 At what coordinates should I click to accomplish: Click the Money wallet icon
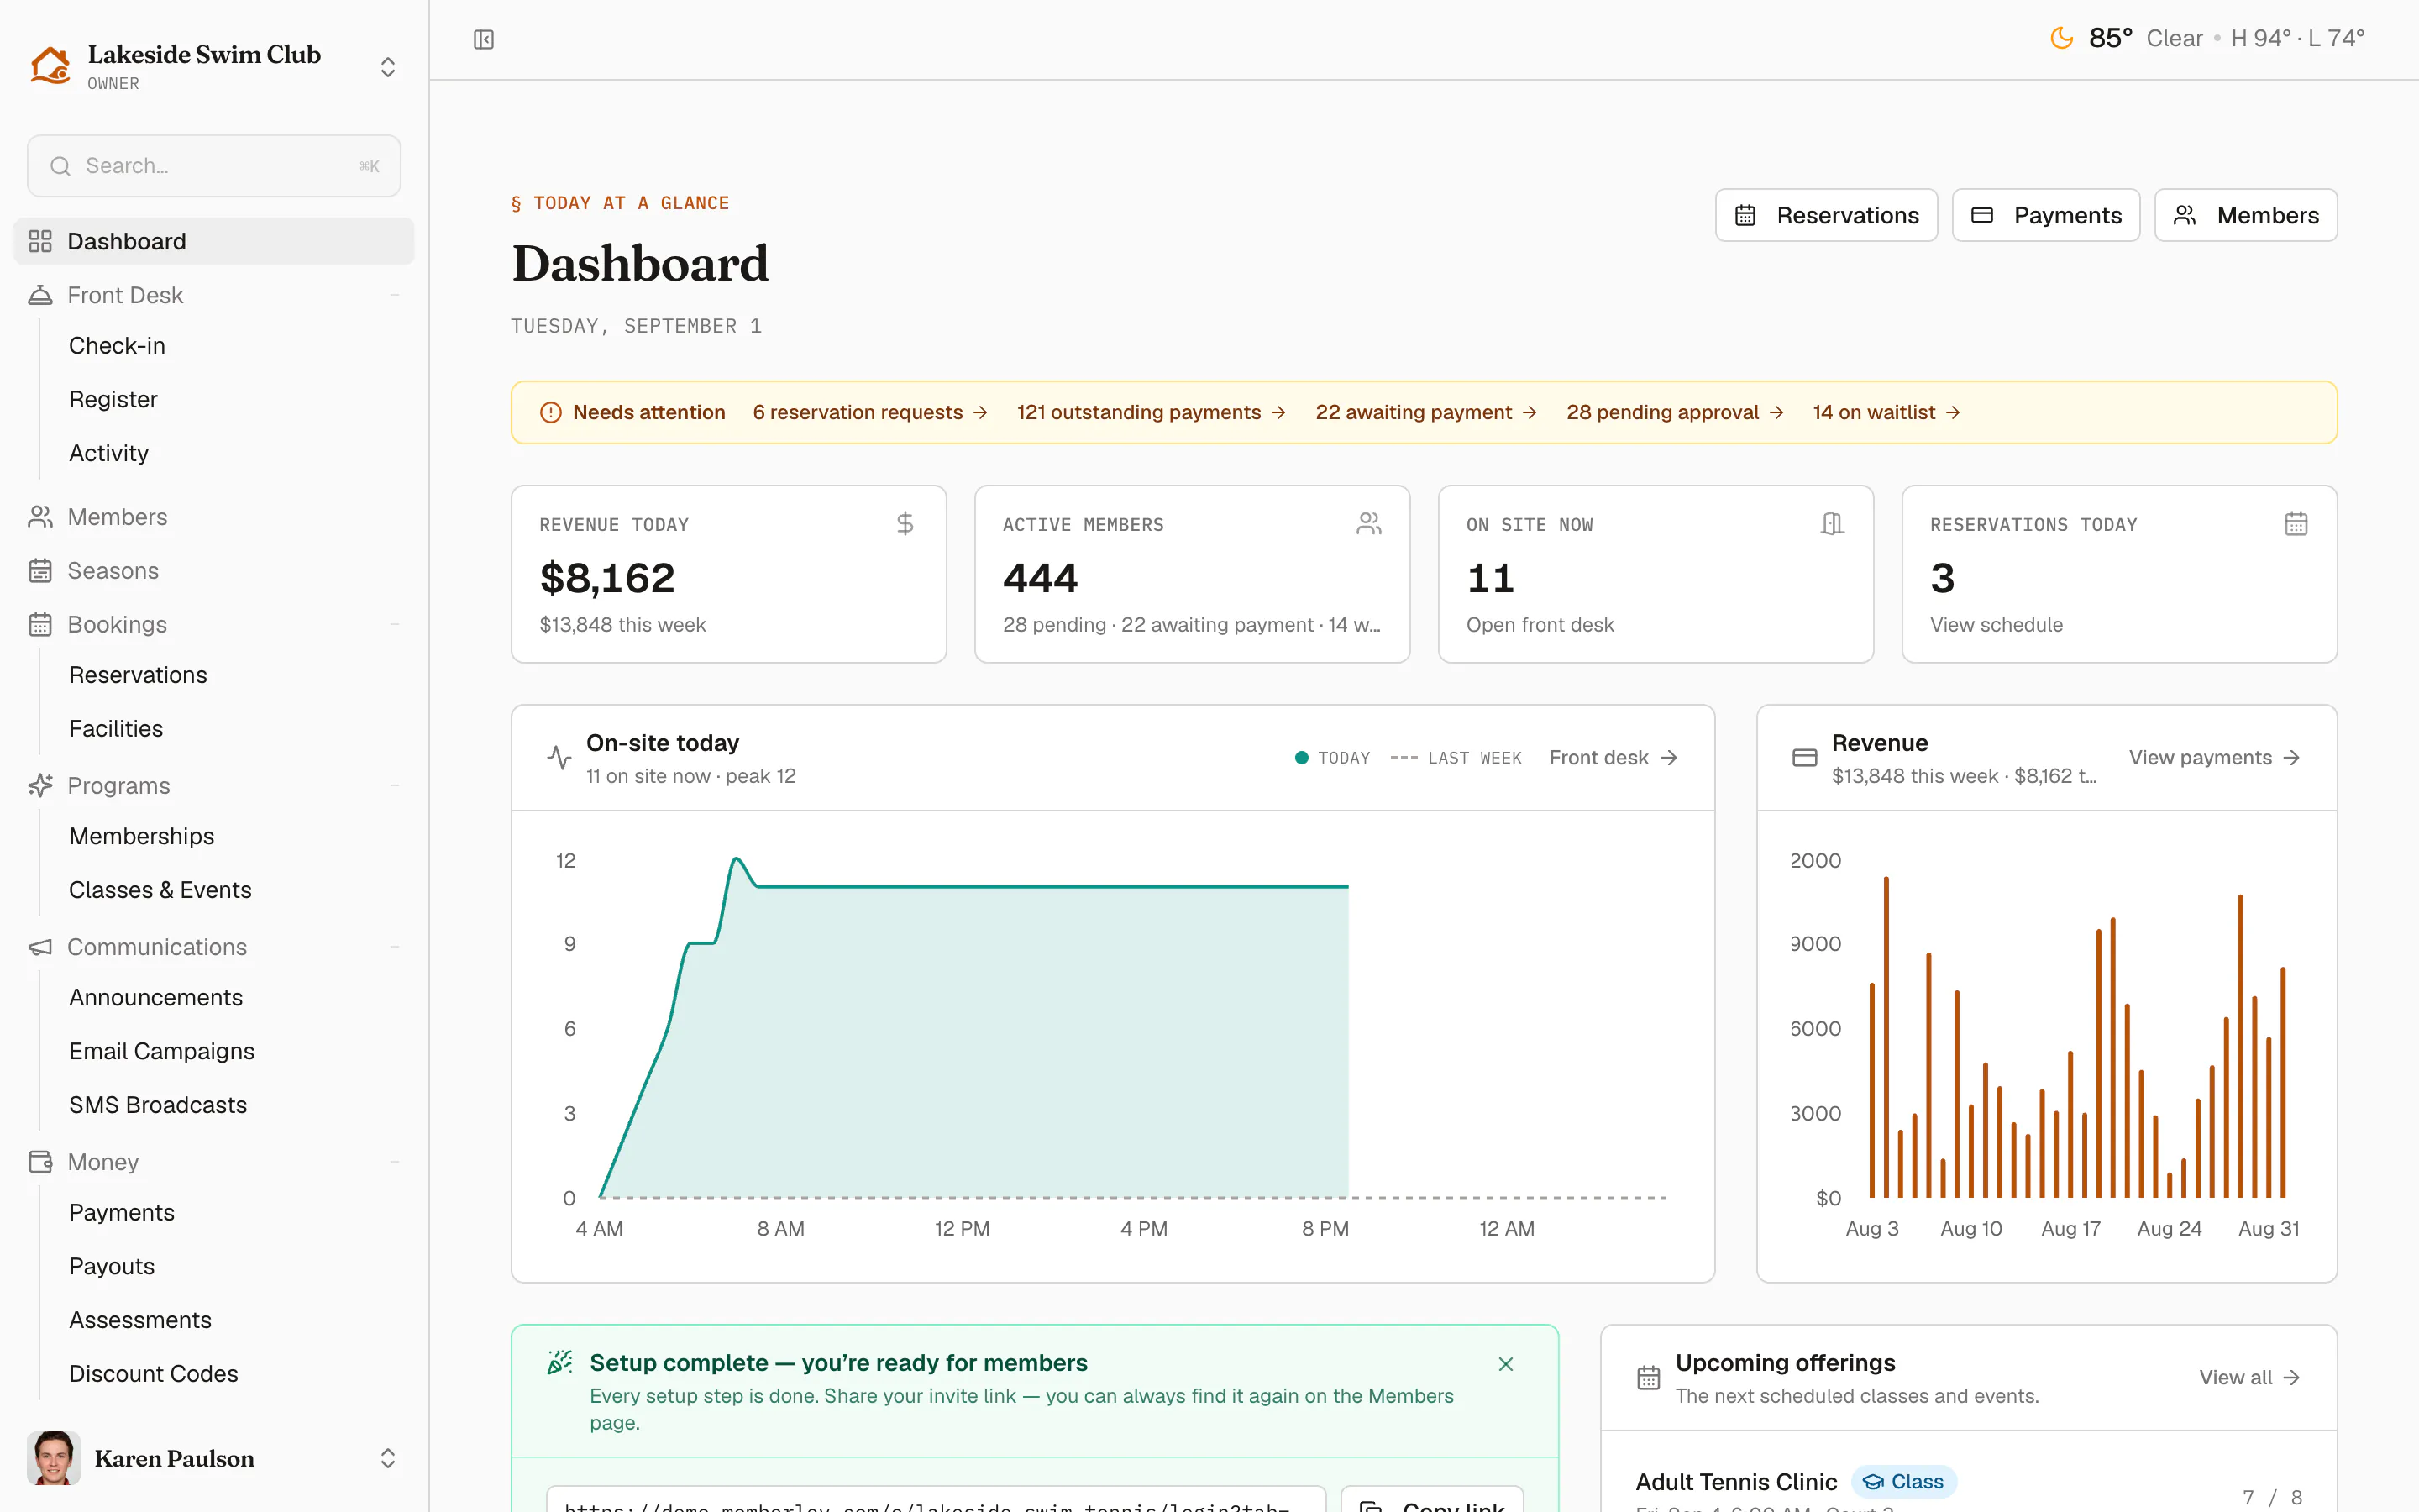click(40, 1162)
